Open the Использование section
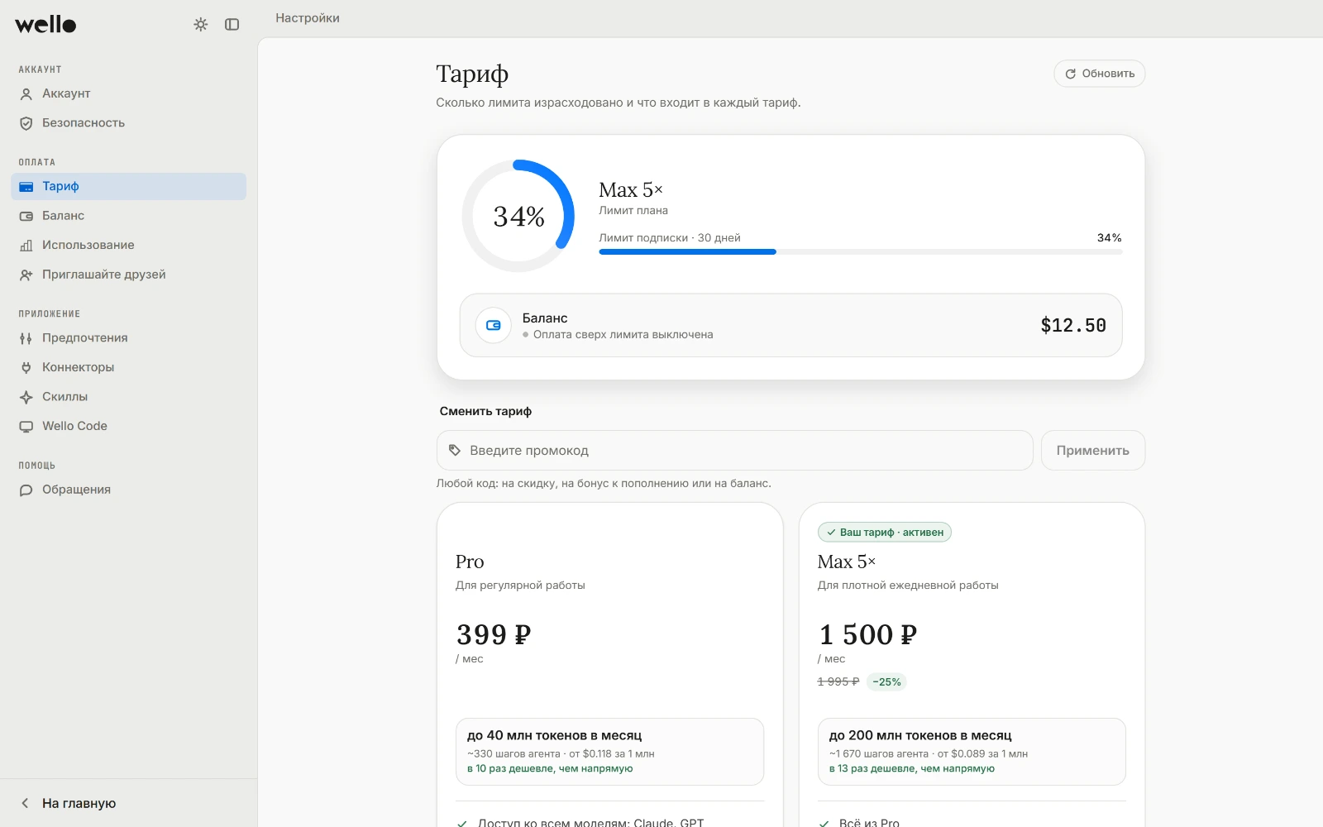 point(129,246)
